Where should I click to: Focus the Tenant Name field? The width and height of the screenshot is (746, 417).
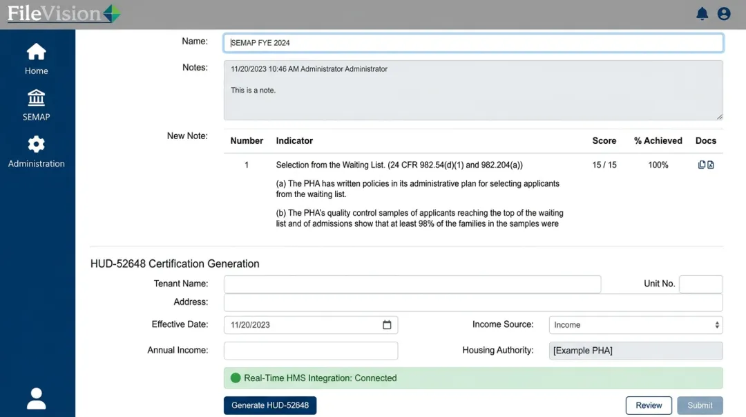(x=412, y=284)
